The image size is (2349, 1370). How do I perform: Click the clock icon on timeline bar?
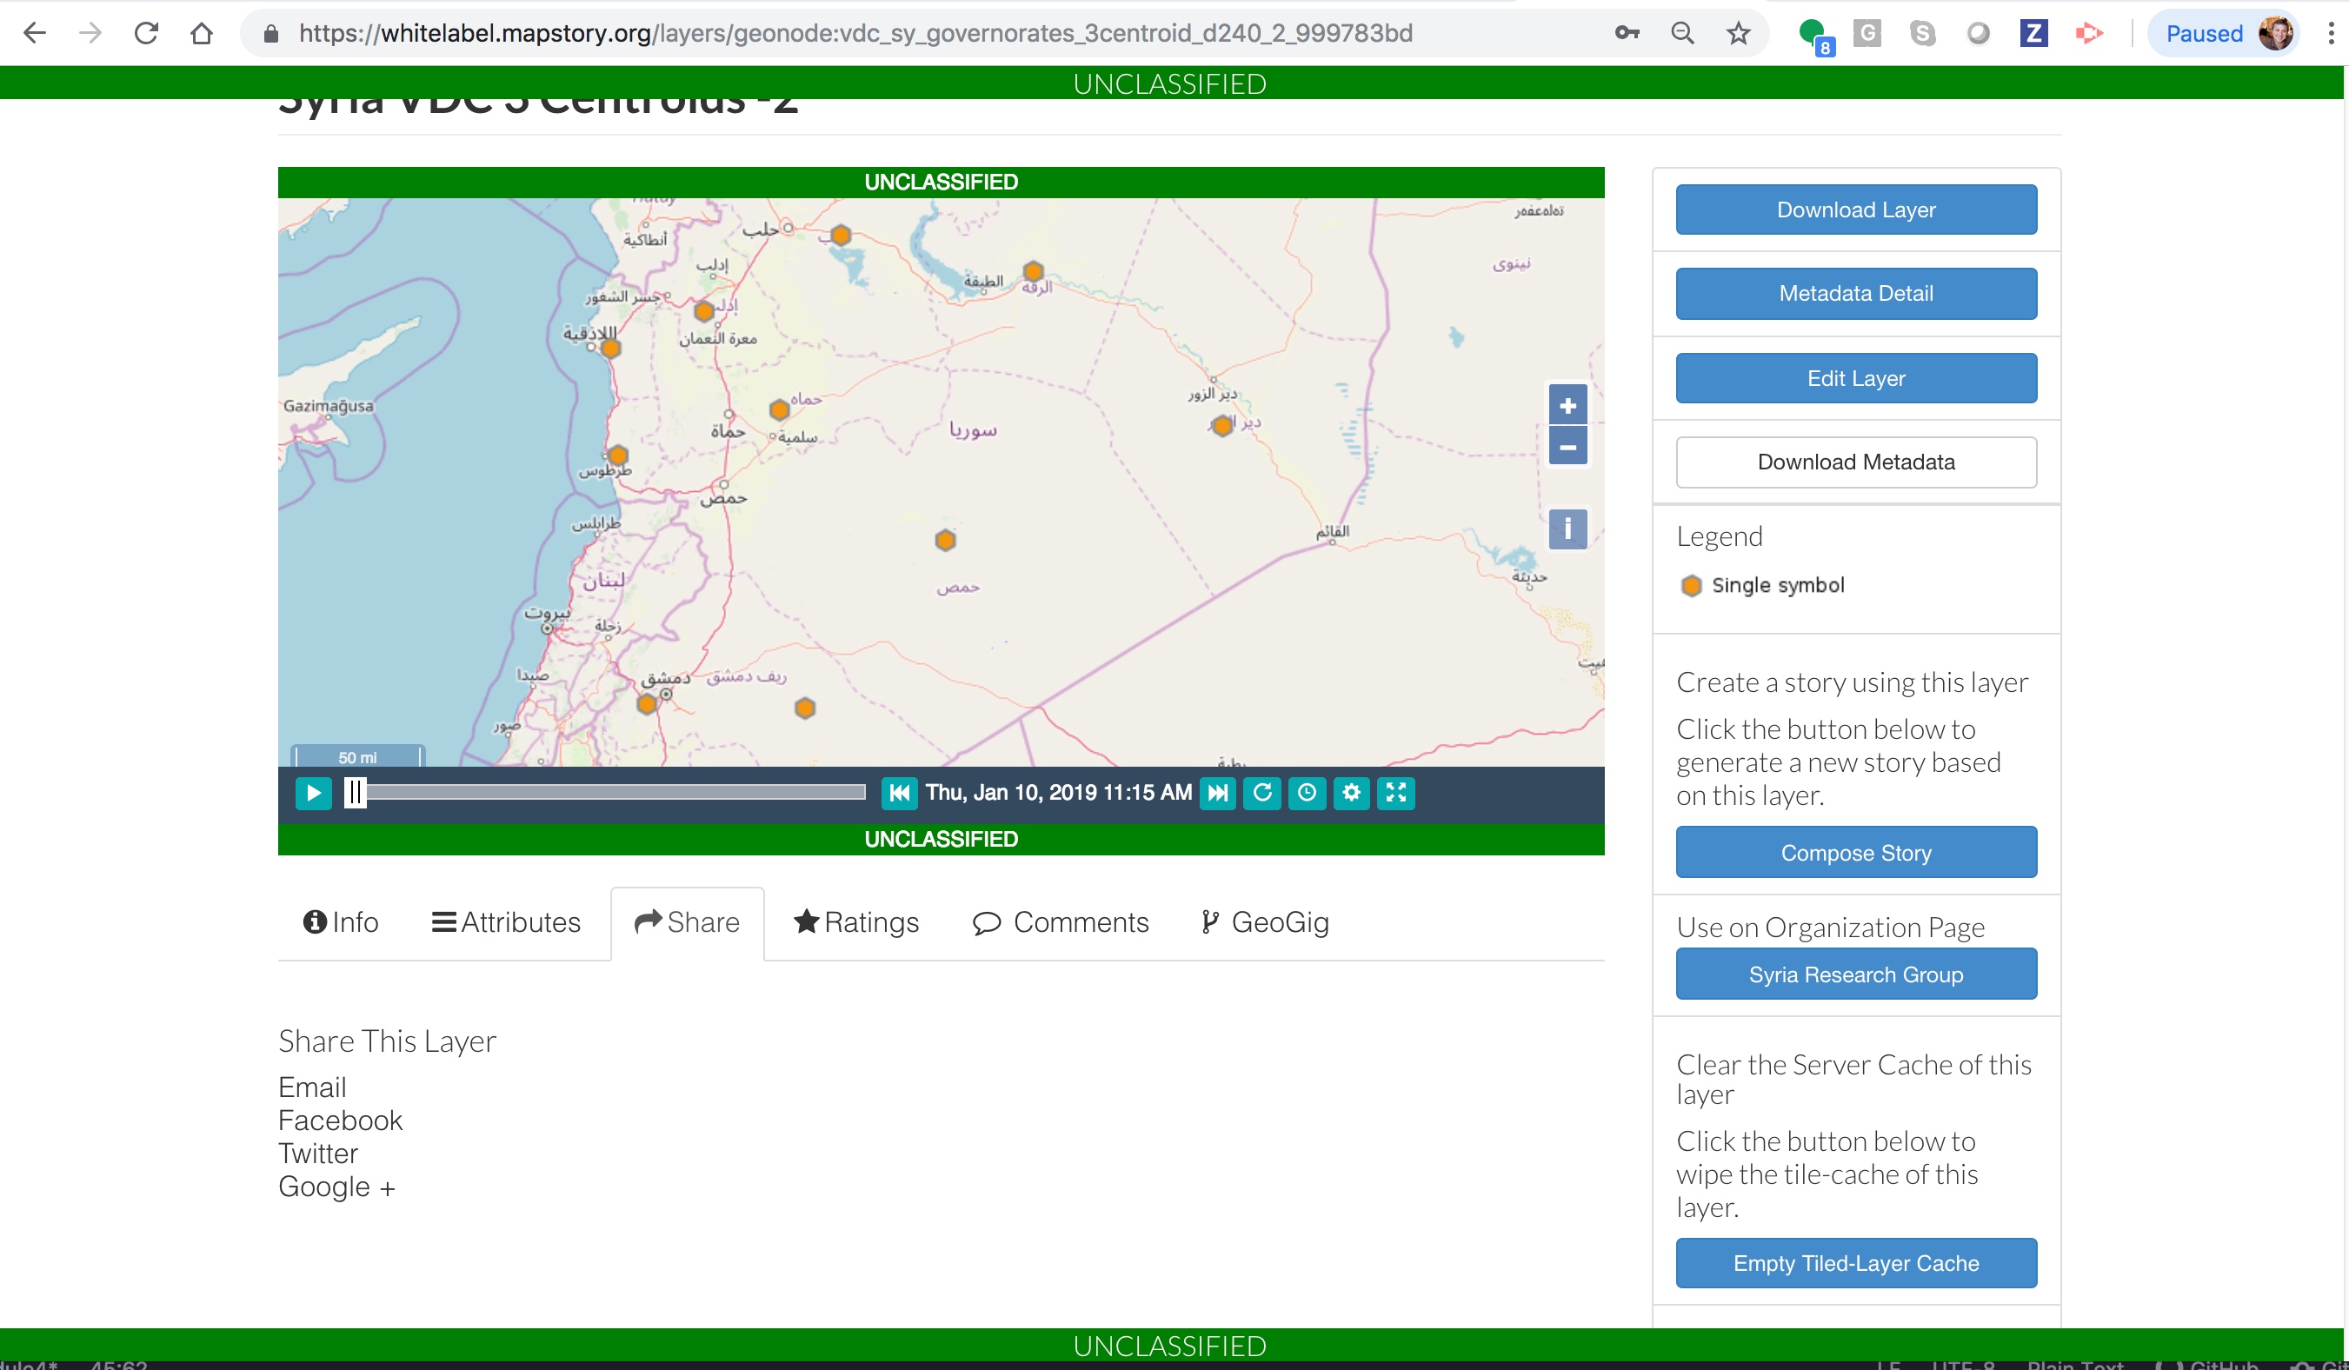[x=1307, y=793]
